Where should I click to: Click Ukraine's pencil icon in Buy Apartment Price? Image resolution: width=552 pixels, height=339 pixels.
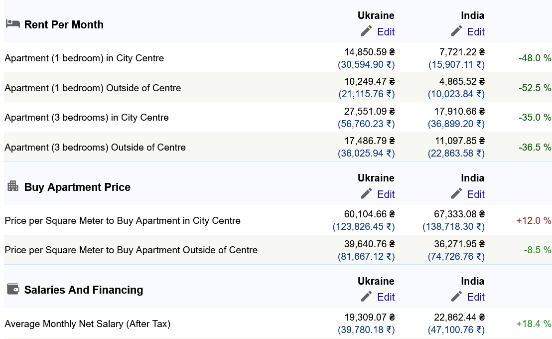coord(366,193)
